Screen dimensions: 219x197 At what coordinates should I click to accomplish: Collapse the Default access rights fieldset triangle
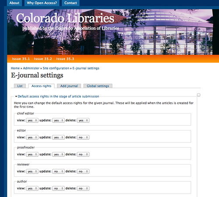(16, 97)
